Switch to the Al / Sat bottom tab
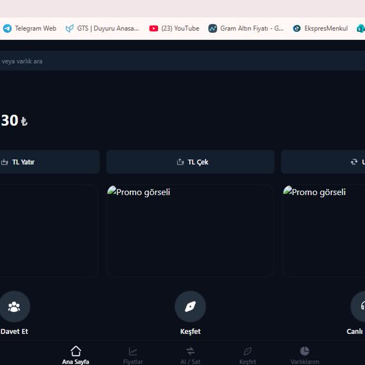Viewport: 365px width, 365px height. pyautogui.click(x=191, y=355)
